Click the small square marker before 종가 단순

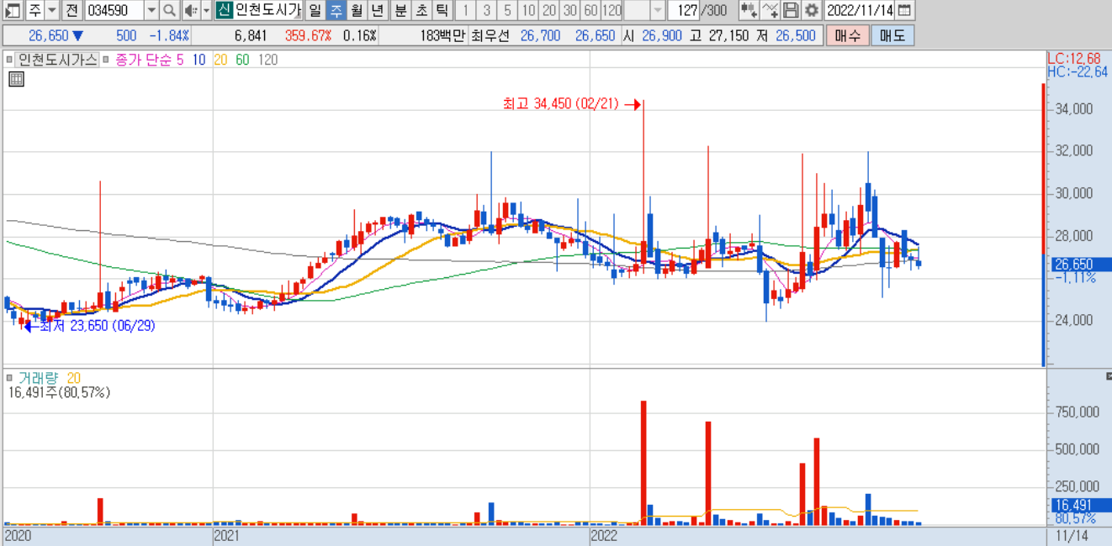tap(107, 60)
